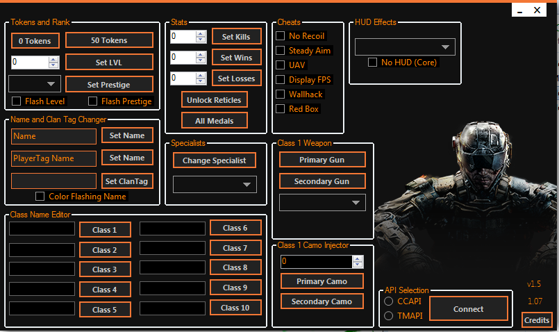Click the Set LVL button
Viewport: 559px width, 332px height.
point(109,63)
